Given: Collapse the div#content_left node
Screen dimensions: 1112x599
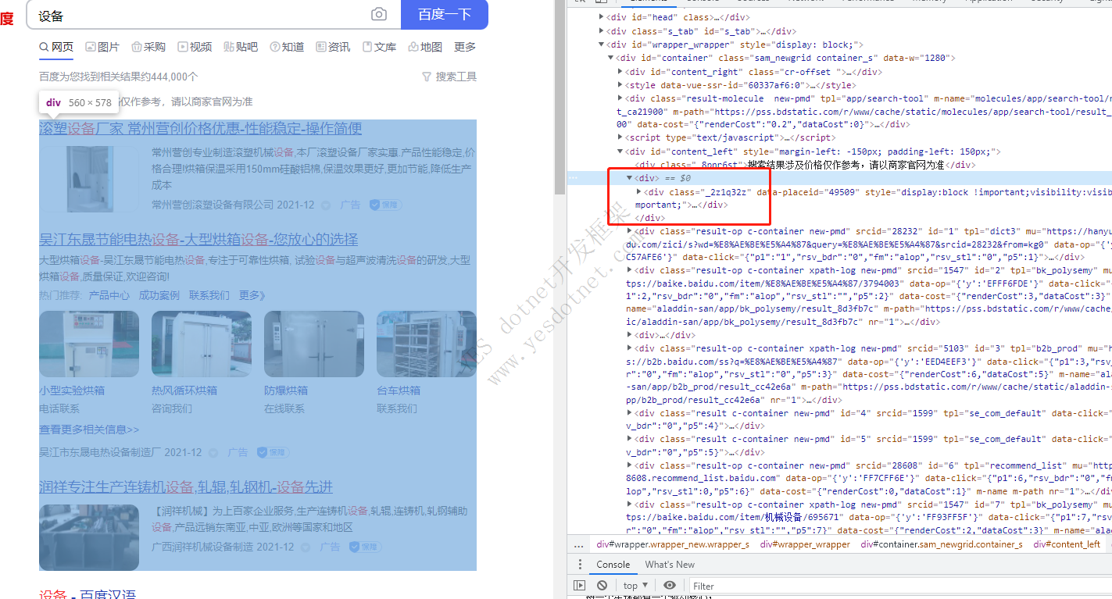Looking at the screenshot, I should tap(620, 152).
